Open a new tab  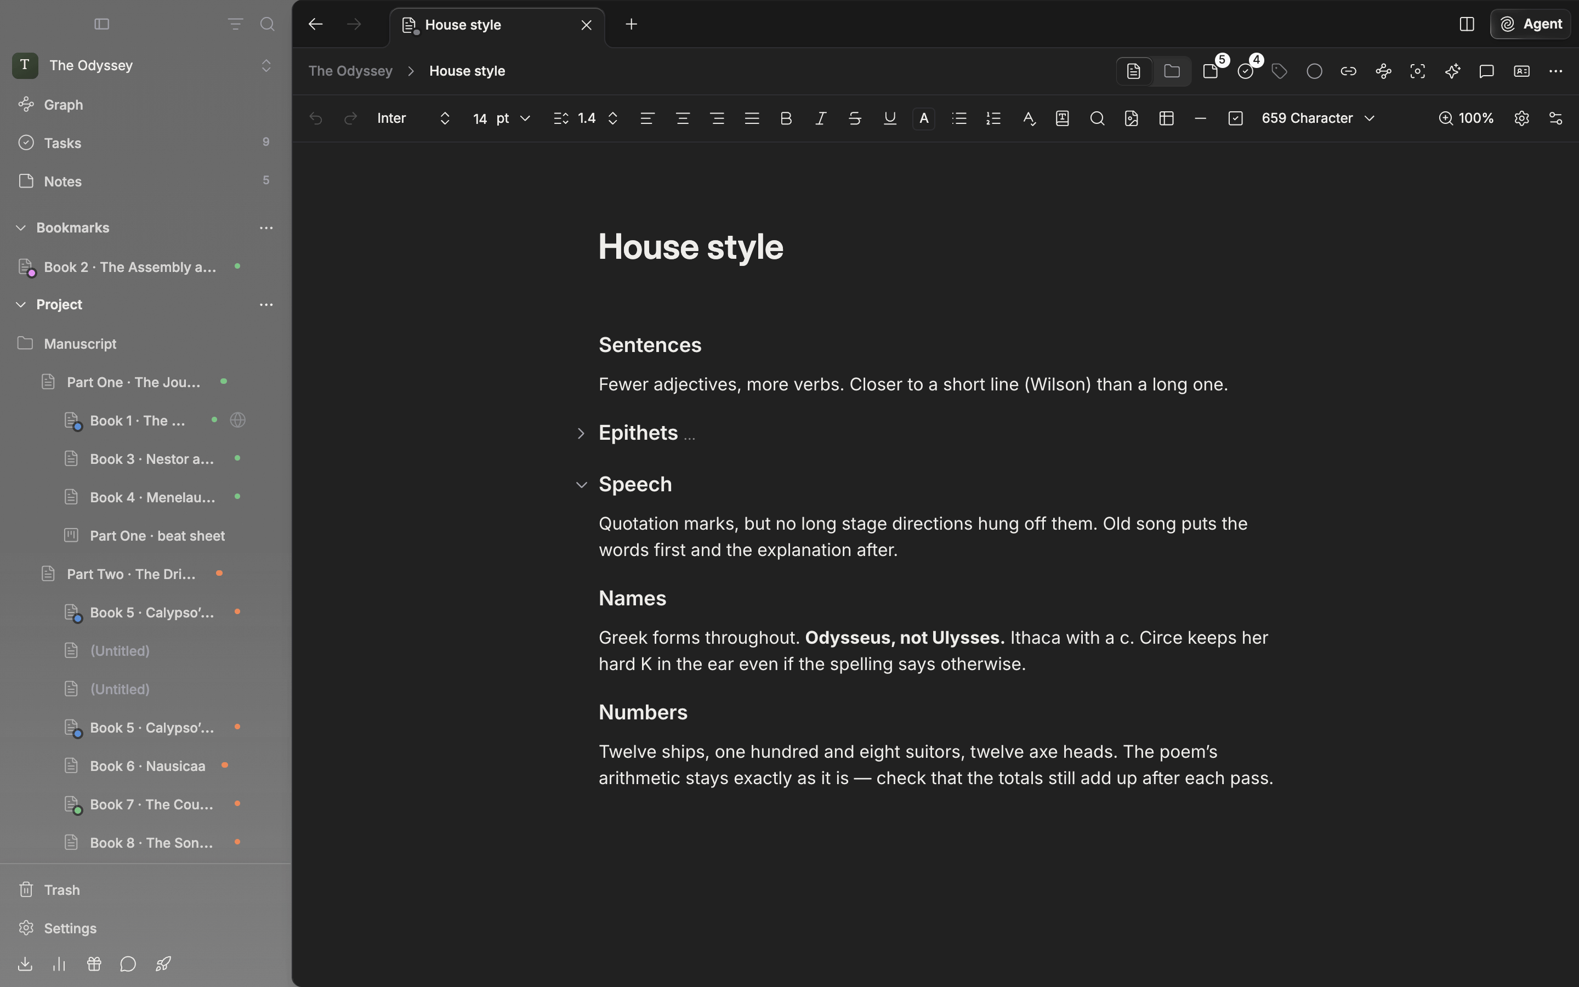click(x=631, y=24)
